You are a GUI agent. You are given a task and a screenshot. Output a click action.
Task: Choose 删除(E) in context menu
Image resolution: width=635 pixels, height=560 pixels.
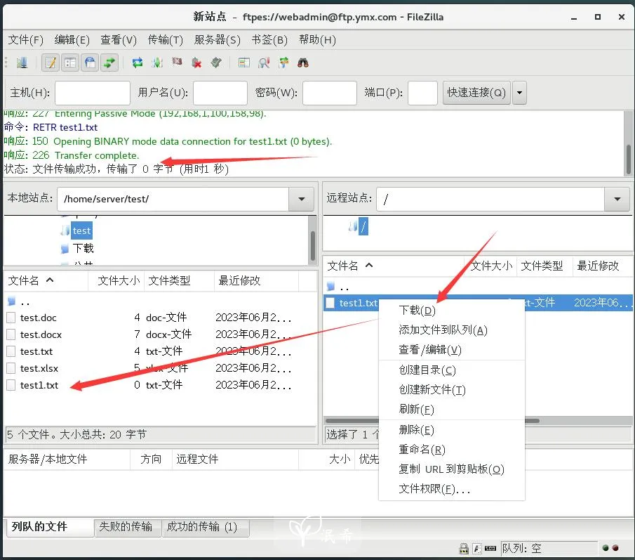click(x=452, y=429)
